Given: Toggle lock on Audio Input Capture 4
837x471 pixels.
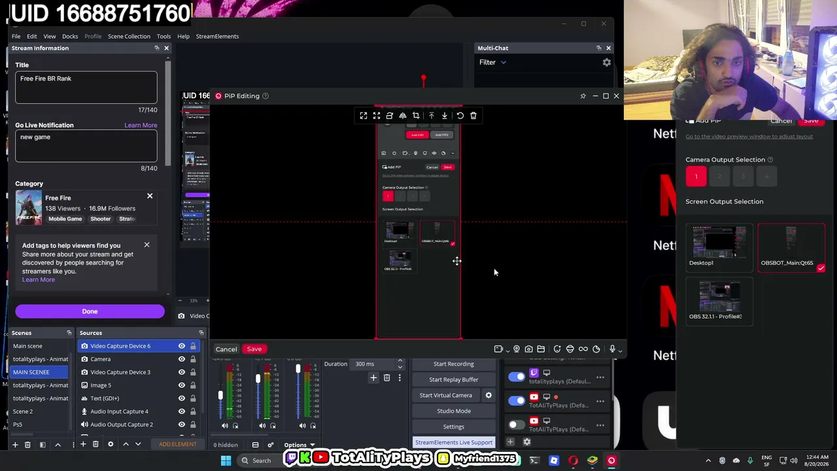Looking at the screenshot, I should tap(193, 411).
